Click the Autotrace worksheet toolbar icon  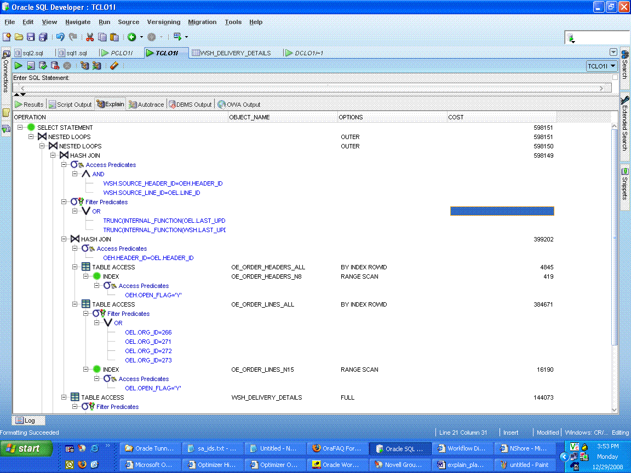pyautogui.click(x=96, y=66)
